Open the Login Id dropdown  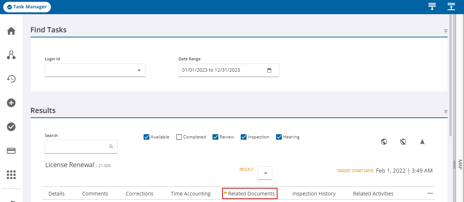(x=95, y=70)
